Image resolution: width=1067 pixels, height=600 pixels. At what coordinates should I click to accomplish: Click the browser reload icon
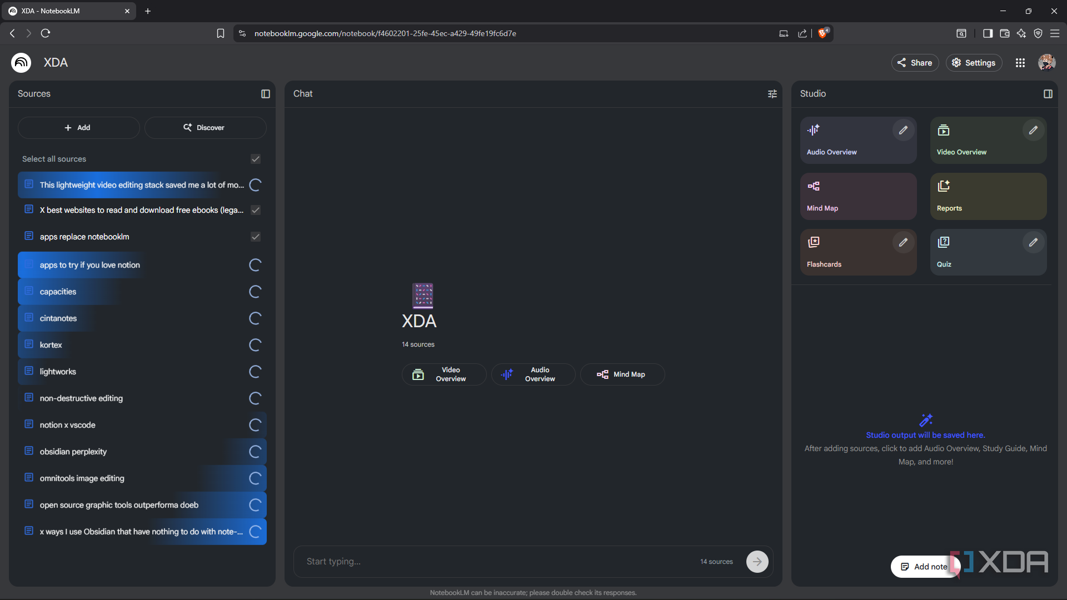click(x=46, y=33)
